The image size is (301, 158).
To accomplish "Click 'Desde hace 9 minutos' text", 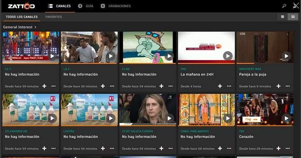I will click(x=255, y=86).
